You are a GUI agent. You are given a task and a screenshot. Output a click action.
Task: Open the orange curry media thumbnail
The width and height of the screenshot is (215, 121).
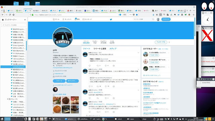tap(57, 109)
